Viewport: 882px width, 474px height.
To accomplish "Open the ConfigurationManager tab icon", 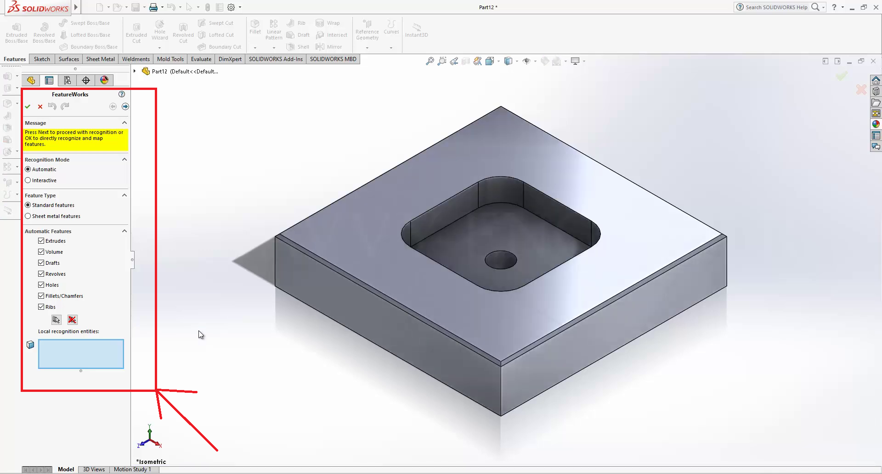I will click(x=68, y=80).
